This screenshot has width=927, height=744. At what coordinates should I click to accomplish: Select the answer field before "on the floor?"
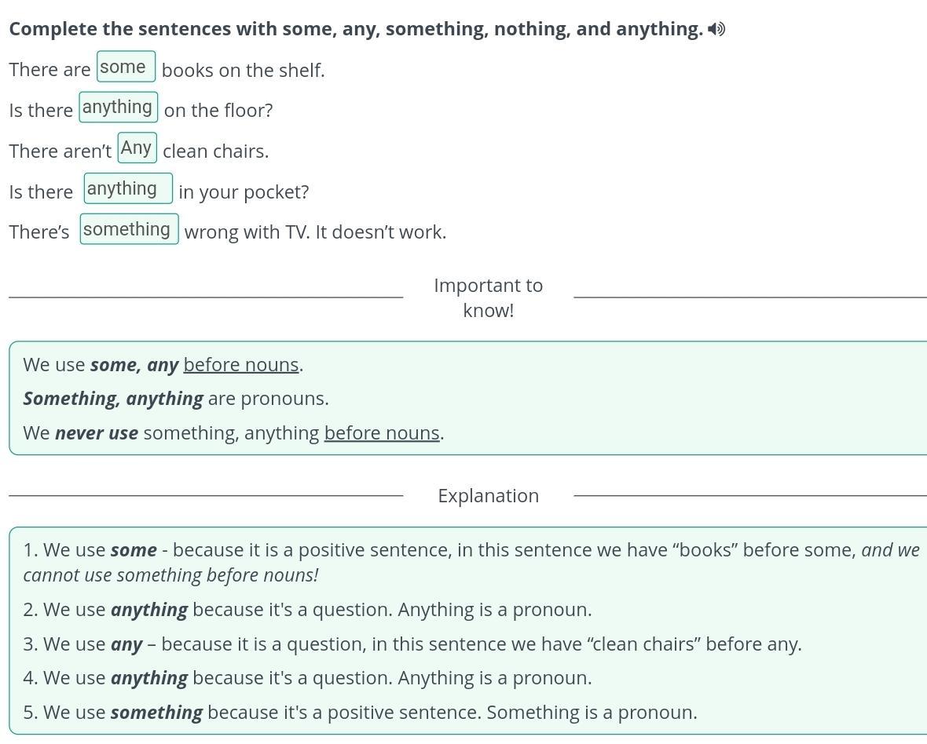click(x=118, y=108)
